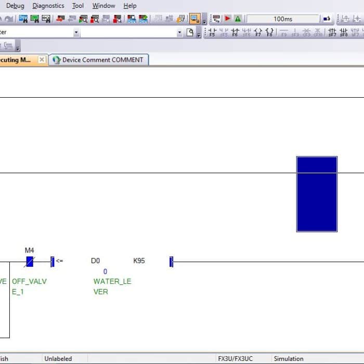Screen dimensions: 364x364
Task: Click the document page icon beside combo boxes
Action: (190, 32)
